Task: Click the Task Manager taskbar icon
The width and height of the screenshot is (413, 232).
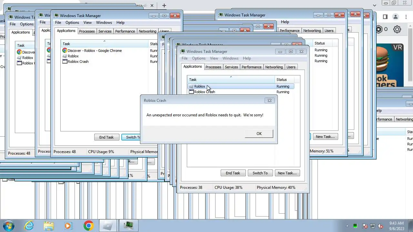Action: coord(128,226)
